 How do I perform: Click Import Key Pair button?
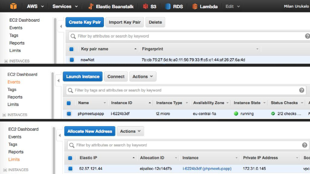[x=124, y=22]
